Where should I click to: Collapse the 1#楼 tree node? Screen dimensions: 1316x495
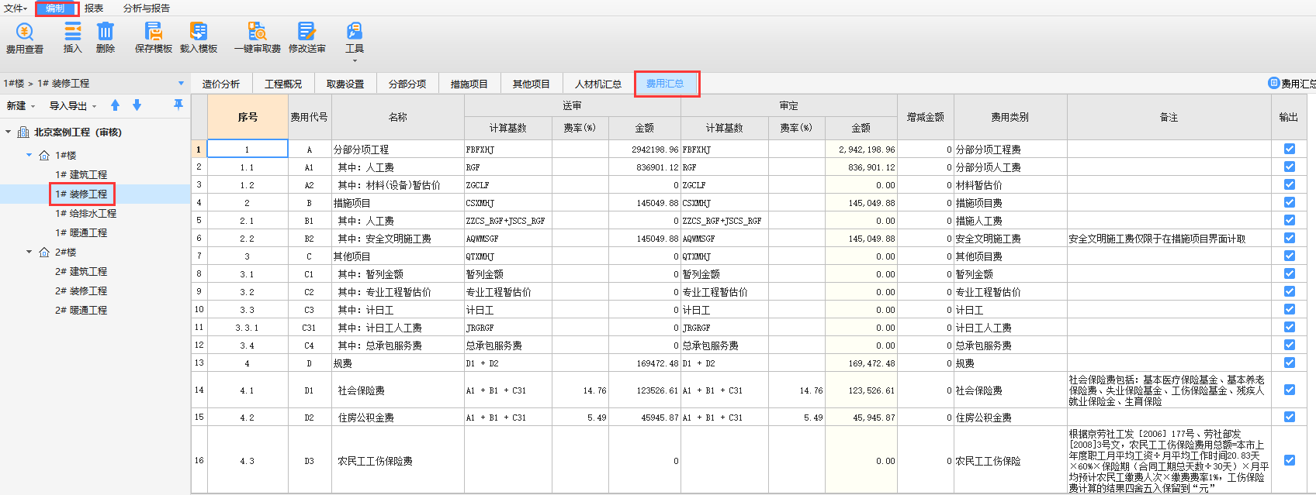click(x=29, y=155)
